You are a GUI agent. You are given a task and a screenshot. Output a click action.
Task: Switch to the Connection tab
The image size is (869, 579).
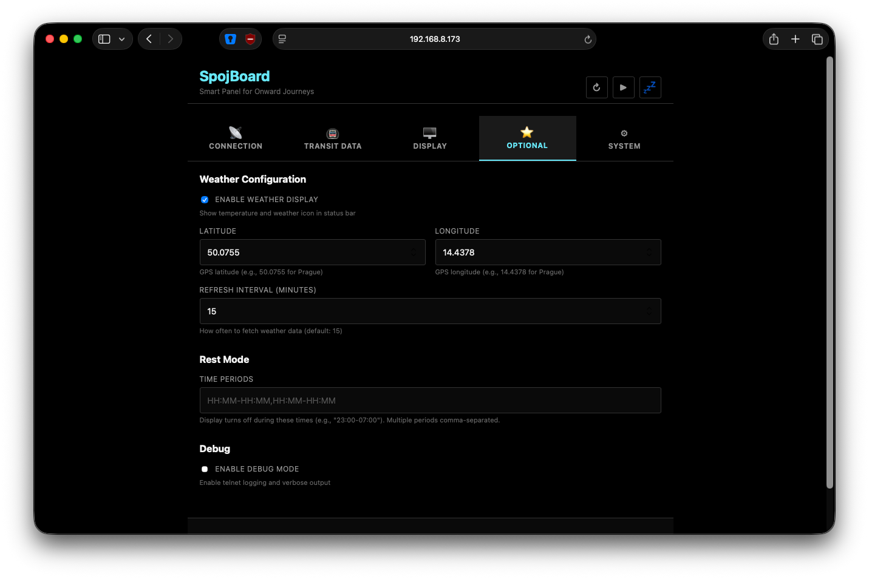[x=236, y=138]
